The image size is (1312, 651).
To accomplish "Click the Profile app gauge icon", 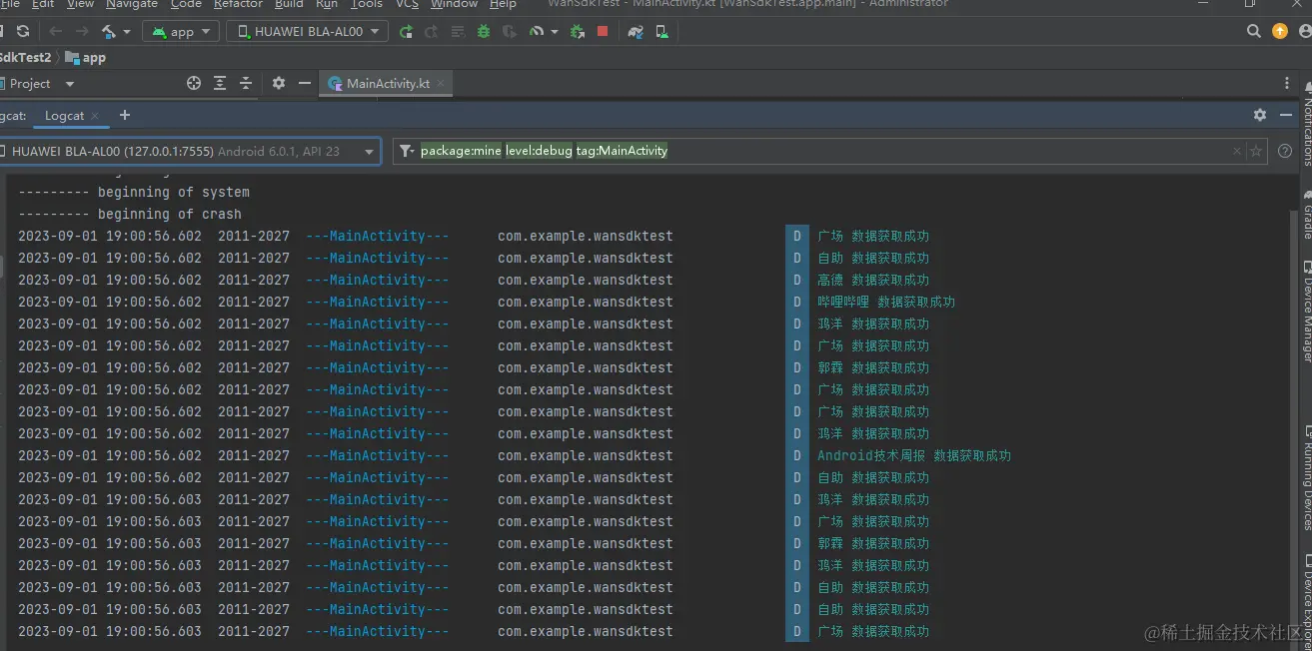I will coord(537,32).
